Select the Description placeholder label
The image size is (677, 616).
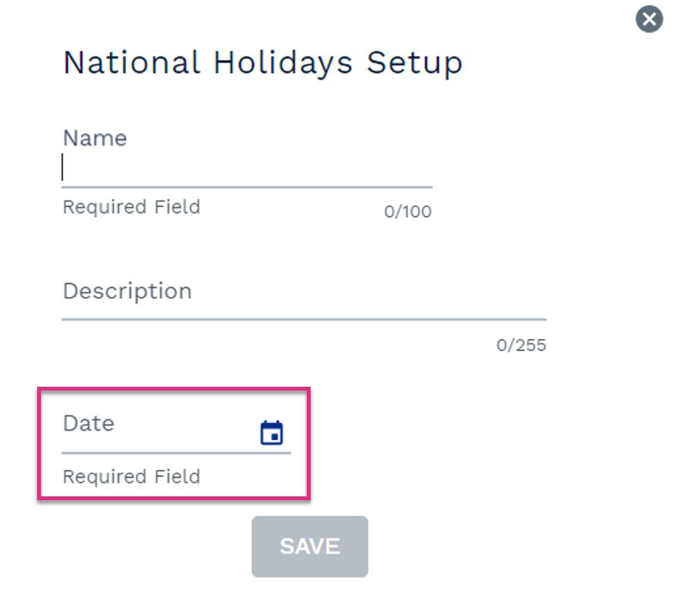tap(128, 292)
